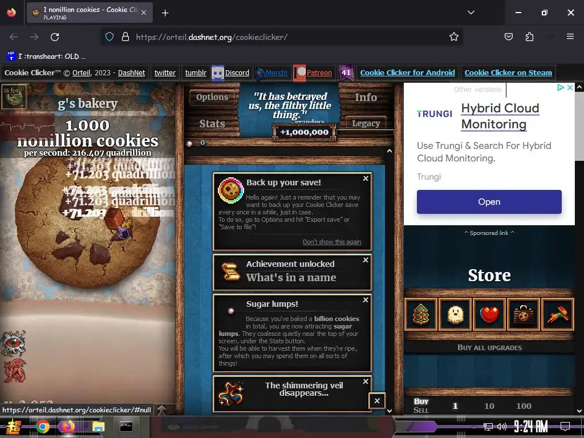Open the 'Cookie Clicker on Steam' link

point(508,72)
